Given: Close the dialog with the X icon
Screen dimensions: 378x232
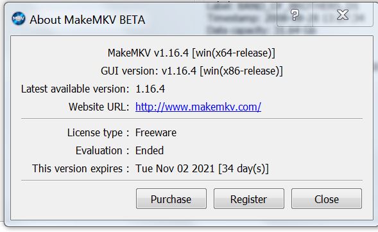Looking at the screenshot, I should [x=343, y=15].
